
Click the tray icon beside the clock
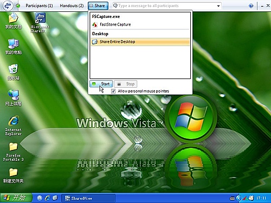point(251,198)
